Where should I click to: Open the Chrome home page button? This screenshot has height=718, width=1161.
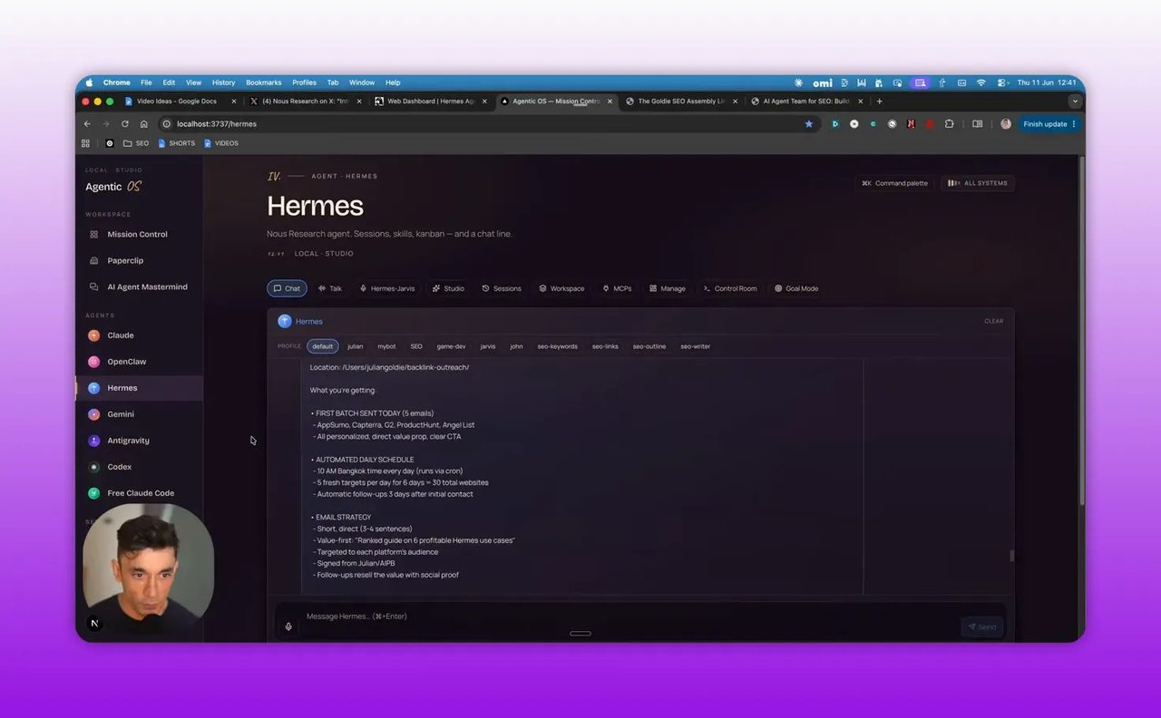pos(144,124)
